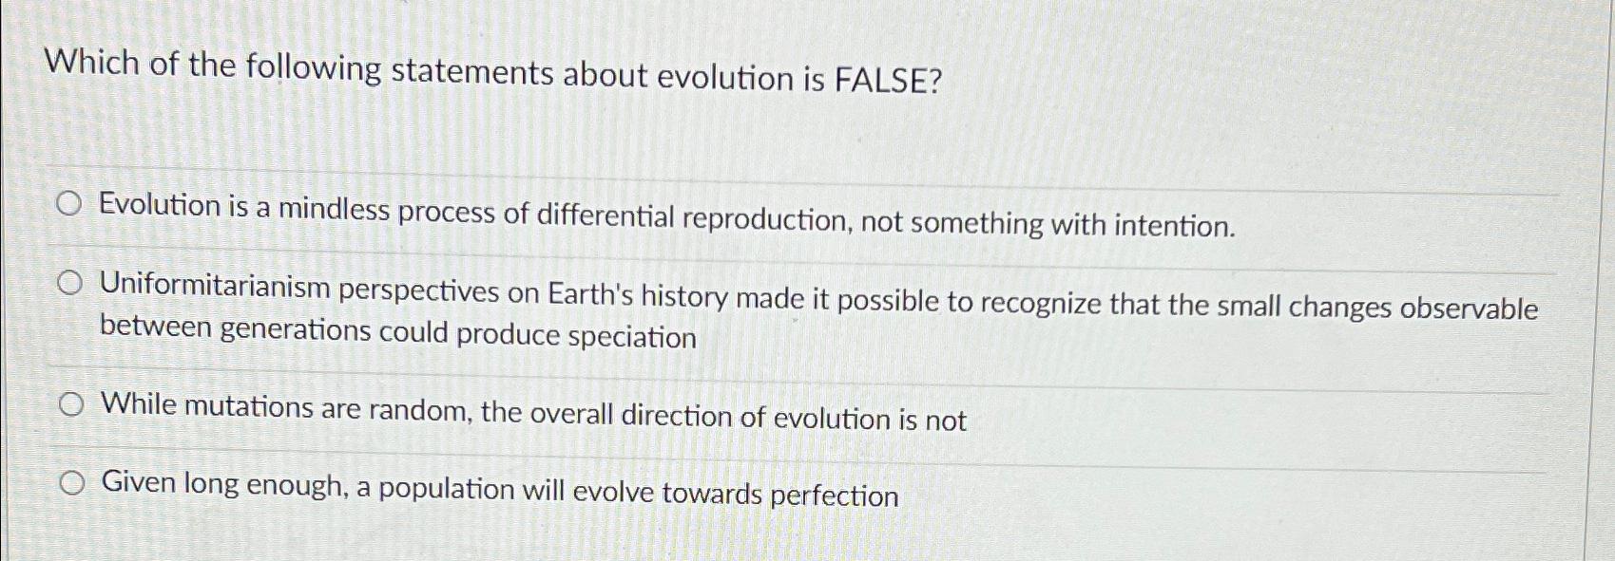Select the 'Evolution is a mindless process' radio button
The height and width of the screenshot is (561, 1615).
pos(70,203)
